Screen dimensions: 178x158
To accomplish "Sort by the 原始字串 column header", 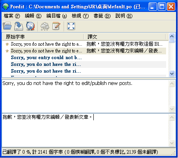I will (43, 37).
